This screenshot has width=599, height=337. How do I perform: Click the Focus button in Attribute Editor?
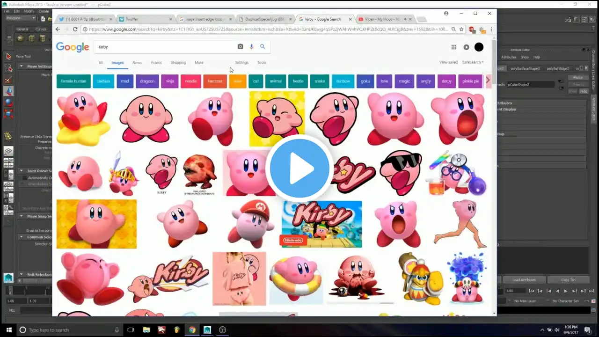click(578, 78)
